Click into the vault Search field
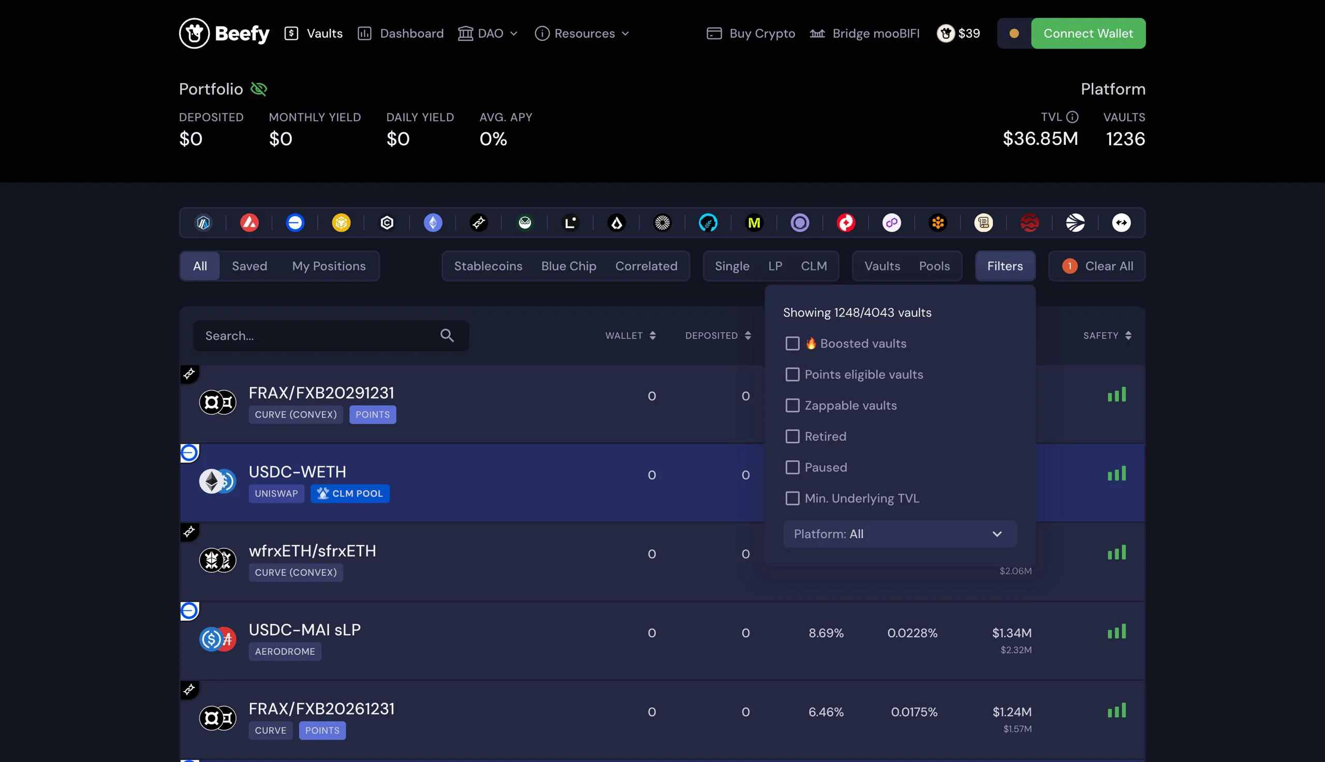Screen dimensions: 1325x762 click(x=331, y=335)
